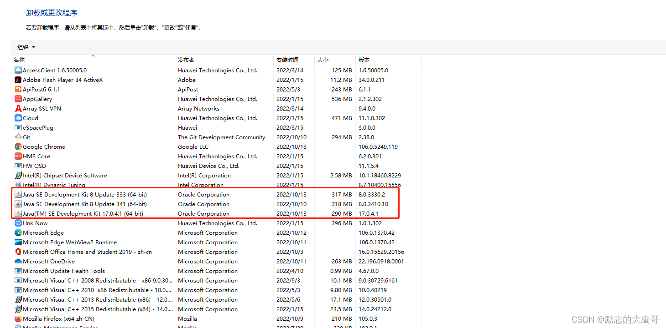
Task: Click install date '2022/10/12' of Microsoft Edge
Action: click(x=291, y=232)
